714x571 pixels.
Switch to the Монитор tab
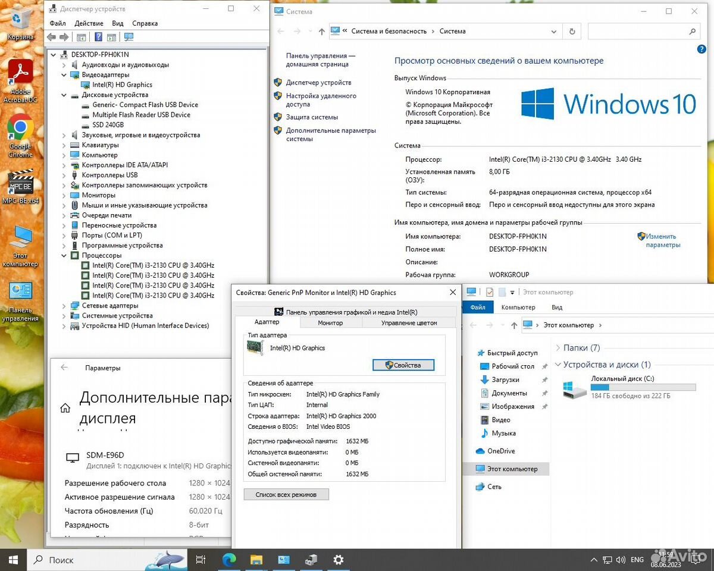pyautogui.click(x=330, y=323)
